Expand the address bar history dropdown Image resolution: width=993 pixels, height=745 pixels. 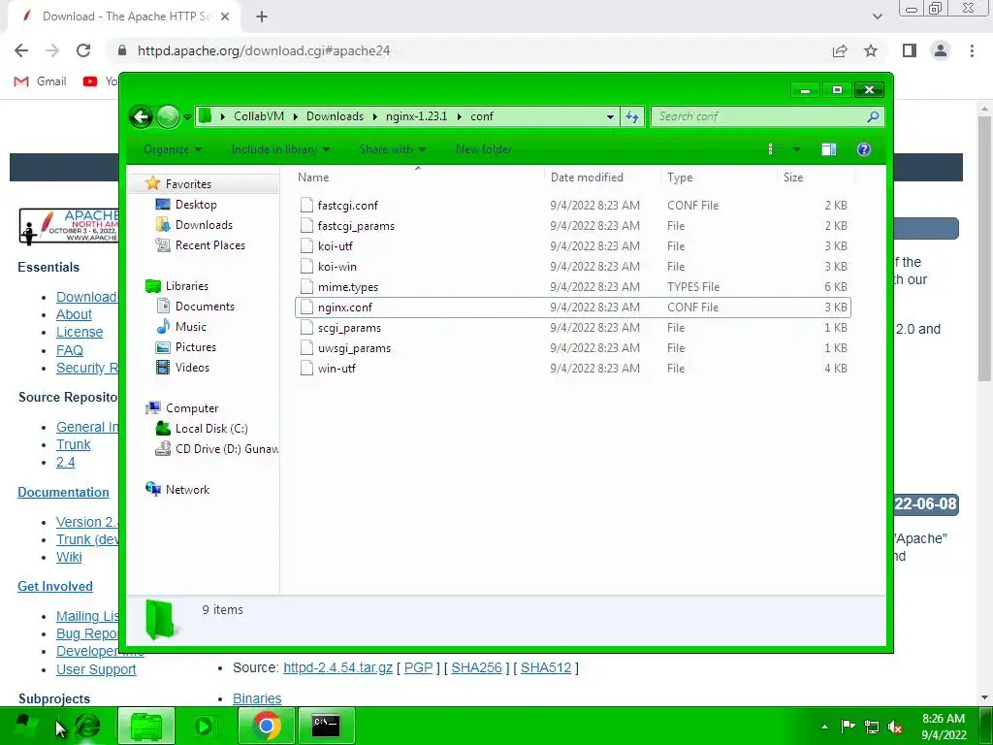point(610,116)
